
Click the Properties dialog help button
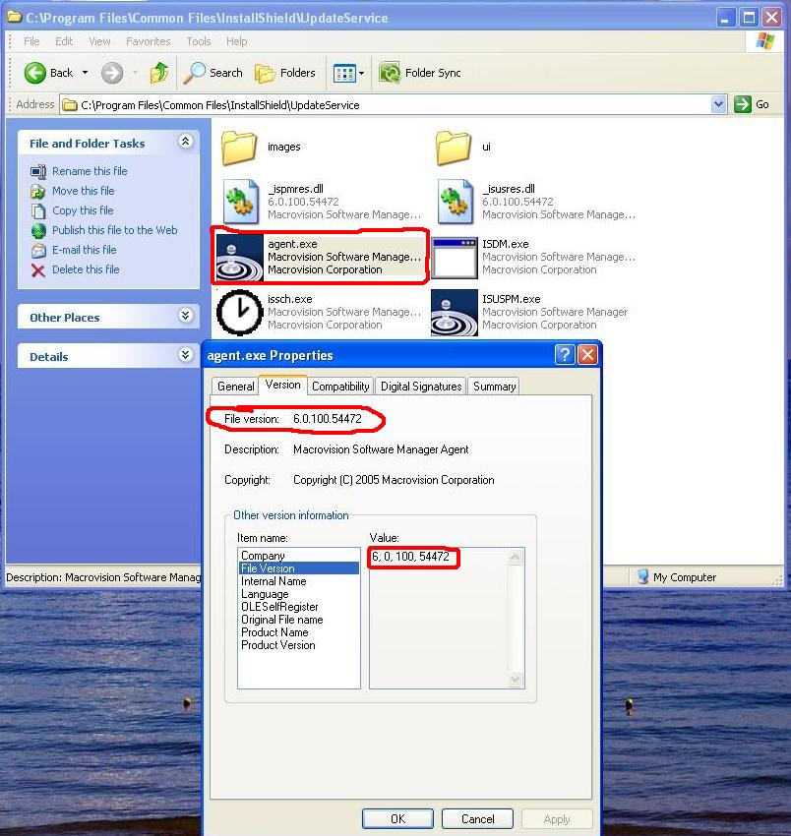click(565, 354)
